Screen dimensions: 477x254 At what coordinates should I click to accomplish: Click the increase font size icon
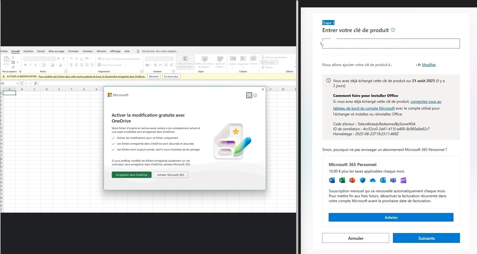click(x=58, y=59)
